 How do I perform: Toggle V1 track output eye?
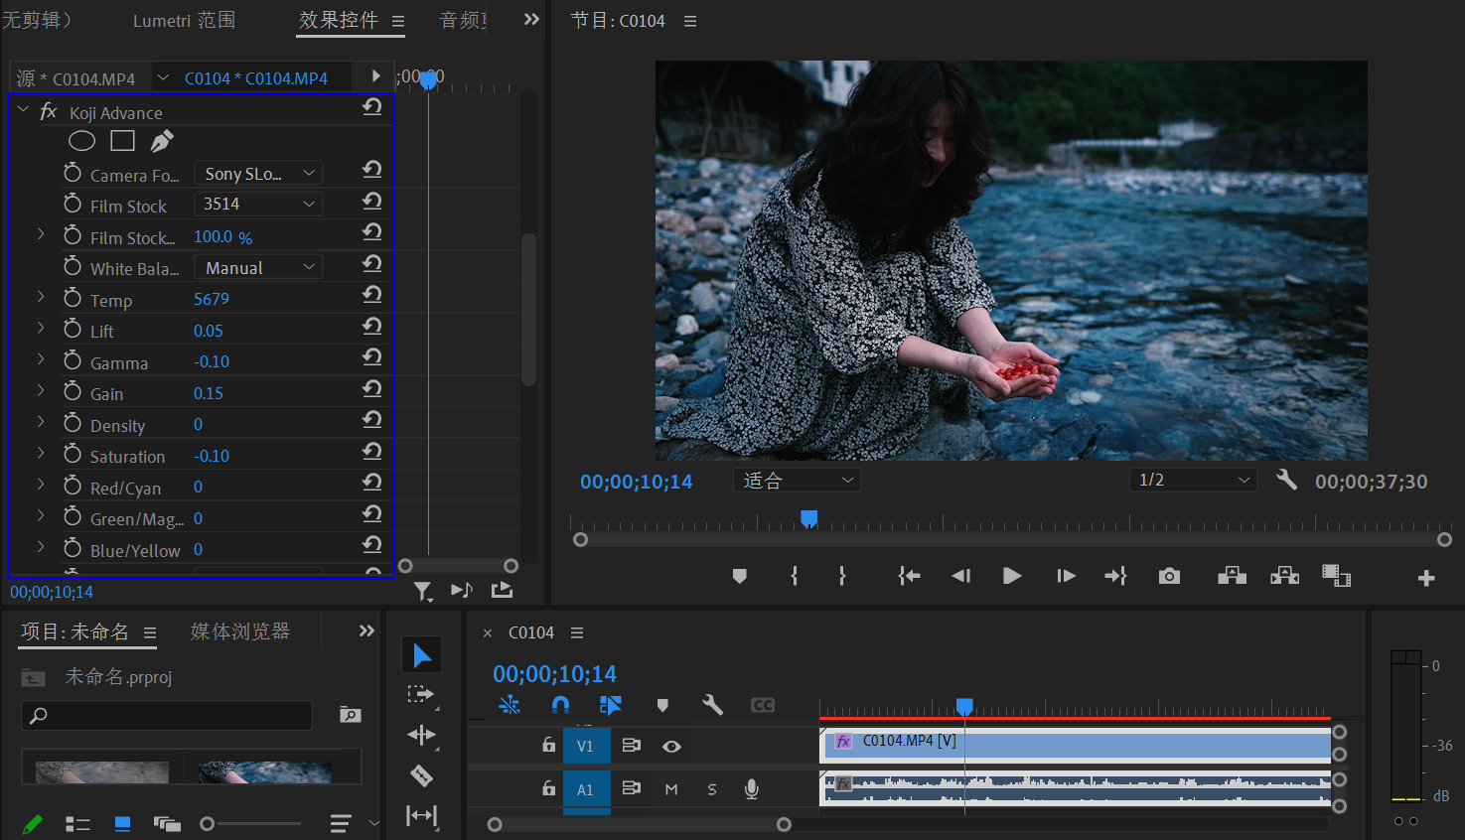tap(671, 747)
